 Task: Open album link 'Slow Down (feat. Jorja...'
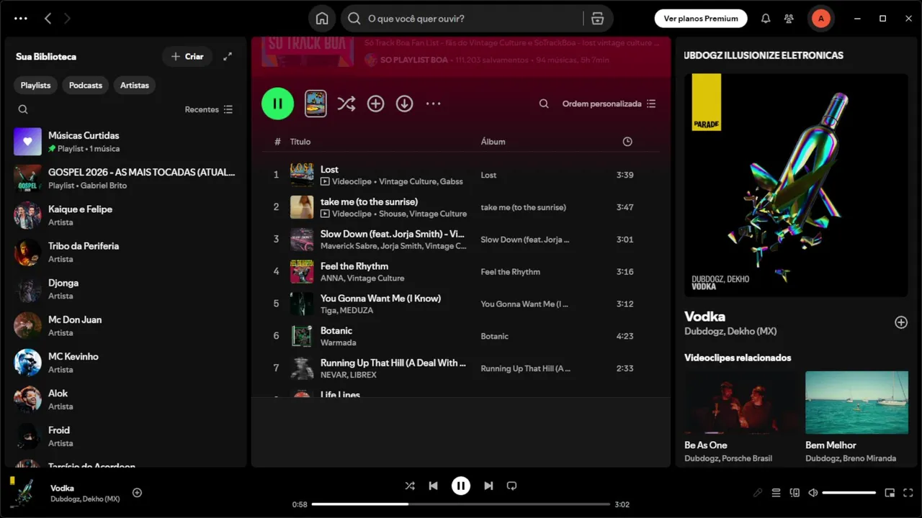click(525, 240)
